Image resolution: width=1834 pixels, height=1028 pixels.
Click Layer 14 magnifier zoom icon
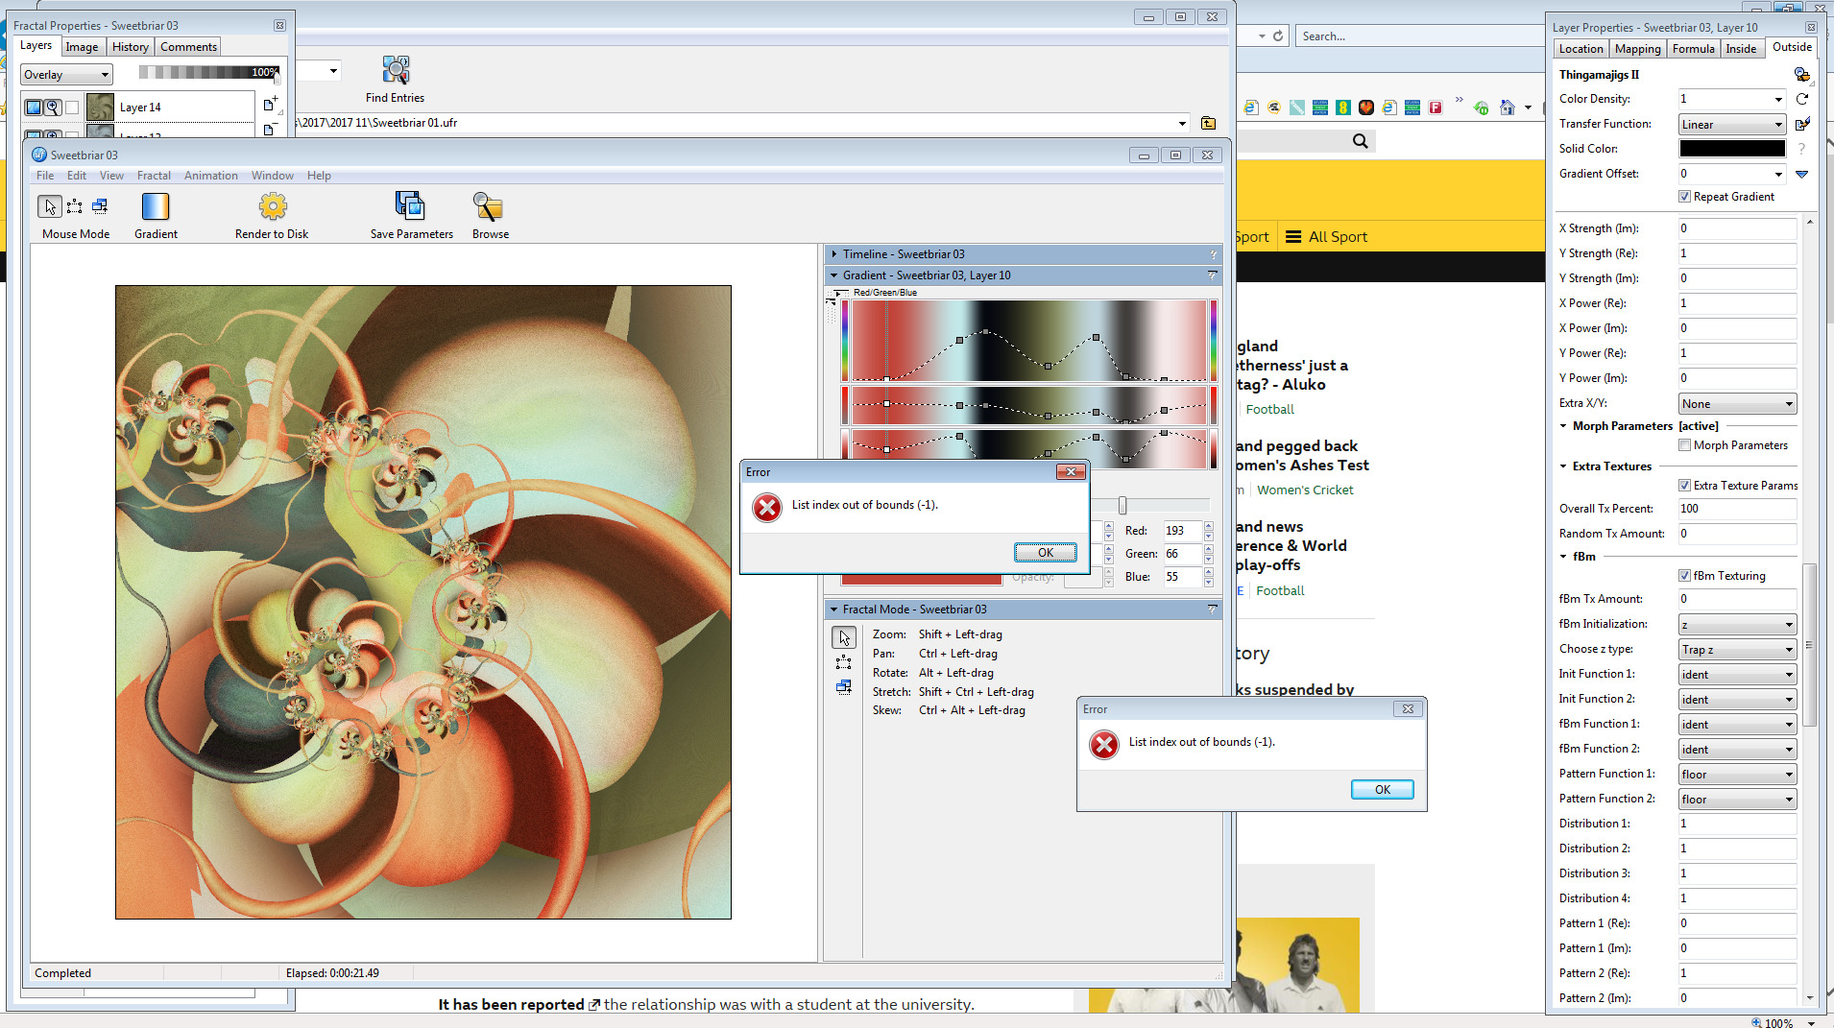click(x=53, y=108)
